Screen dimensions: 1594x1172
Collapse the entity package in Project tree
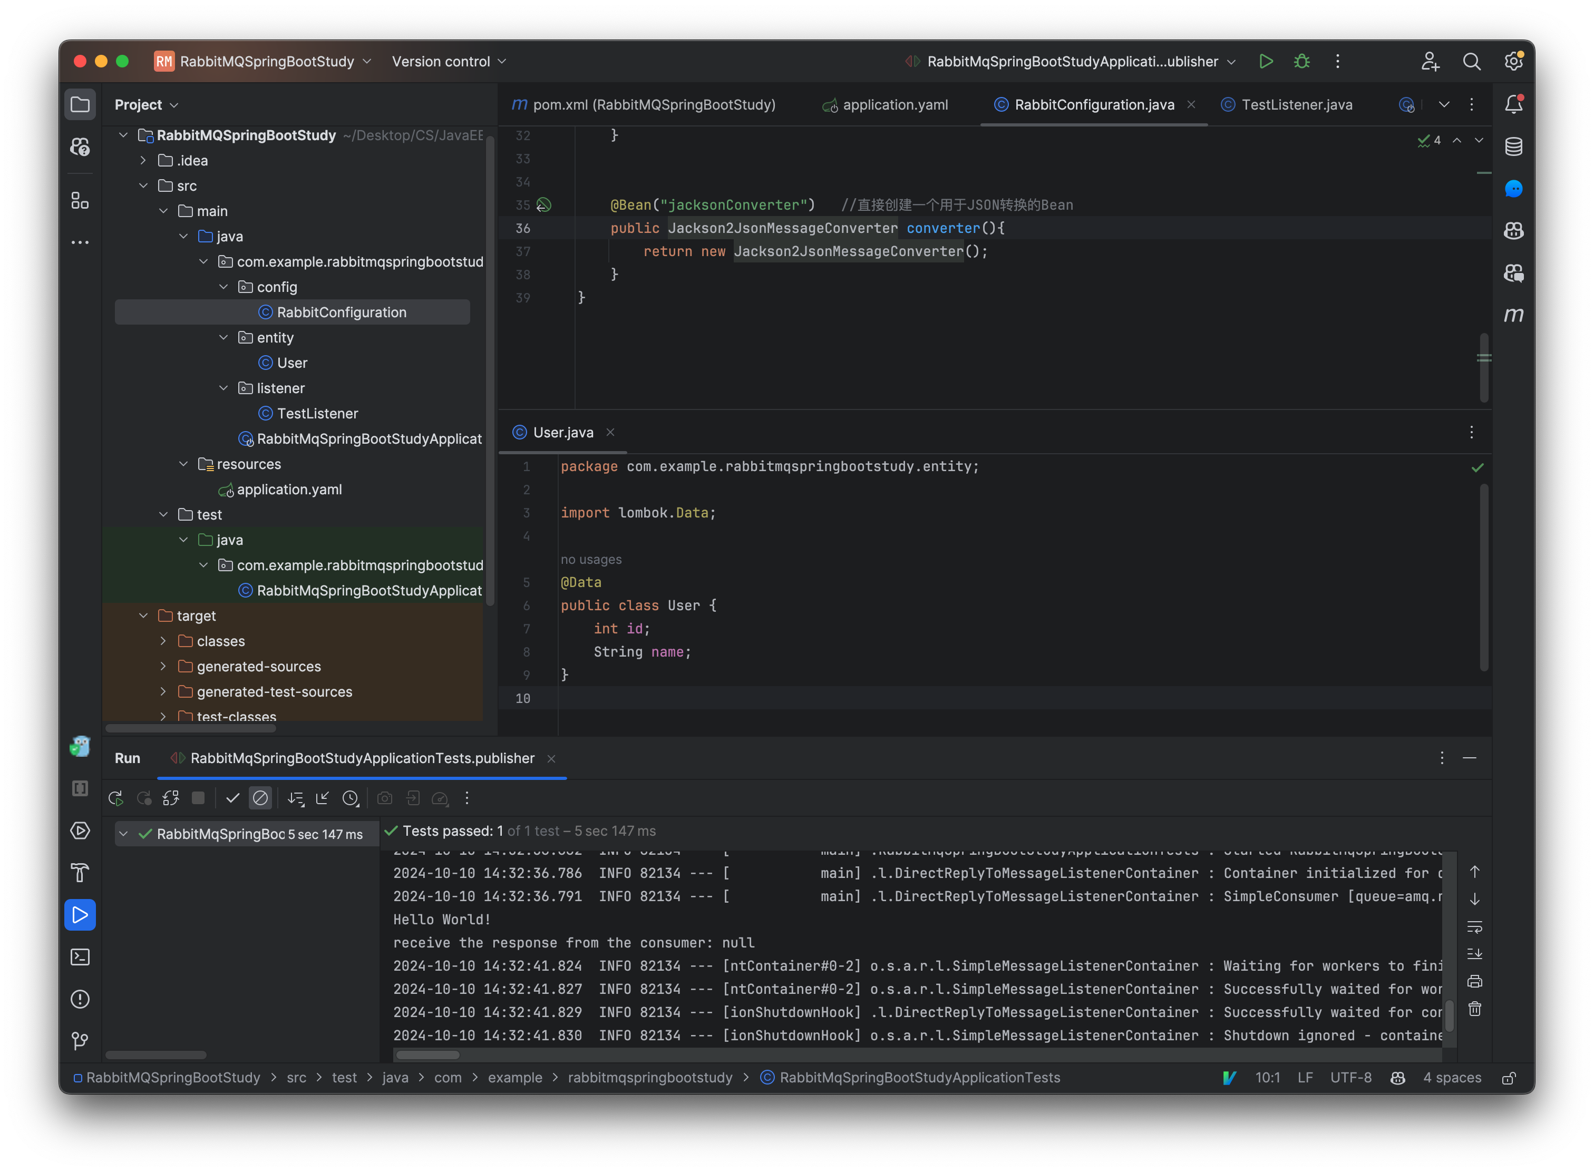click(224, 337)
